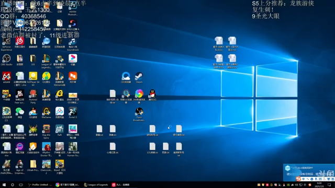Open the Fall Guys game shortcut
Viewport: 335px width, 188px height.
tap(73, 132)
